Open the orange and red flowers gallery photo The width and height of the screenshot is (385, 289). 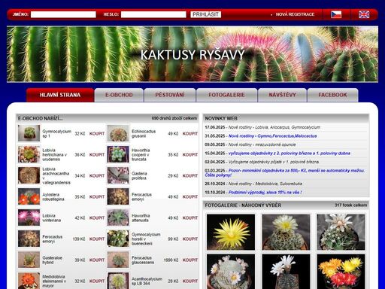[x=341, y=272]
